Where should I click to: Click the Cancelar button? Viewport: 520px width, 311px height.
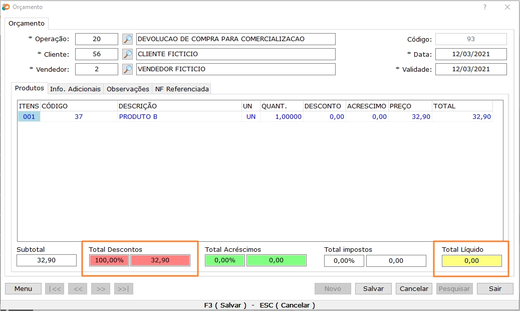pyautogui.click(x=414, y=288)
